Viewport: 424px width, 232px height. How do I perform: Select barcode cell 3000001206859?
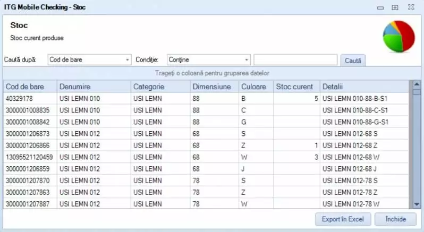30,169
